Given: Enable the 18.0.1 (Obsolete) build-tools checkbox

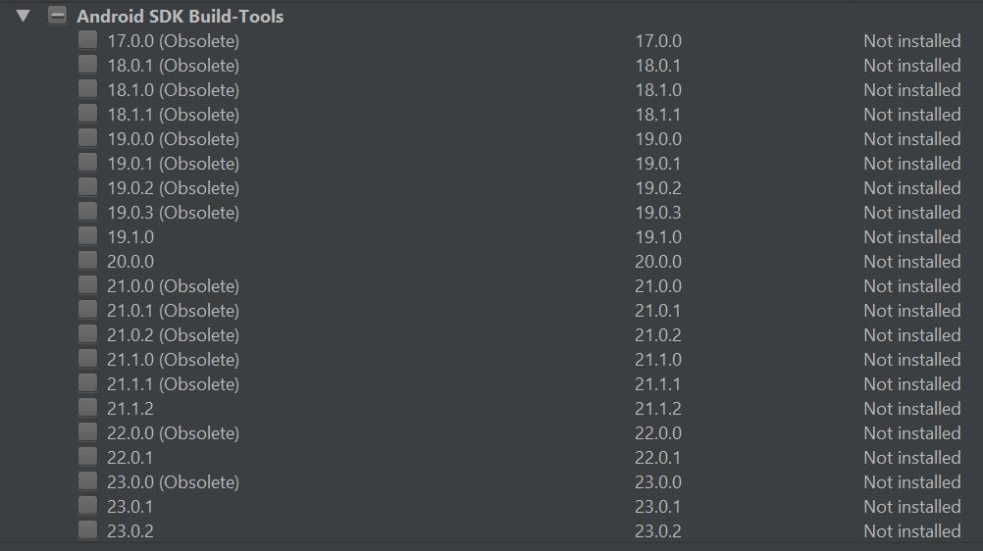Looking at the screenshot, I should tap(88, 65).
